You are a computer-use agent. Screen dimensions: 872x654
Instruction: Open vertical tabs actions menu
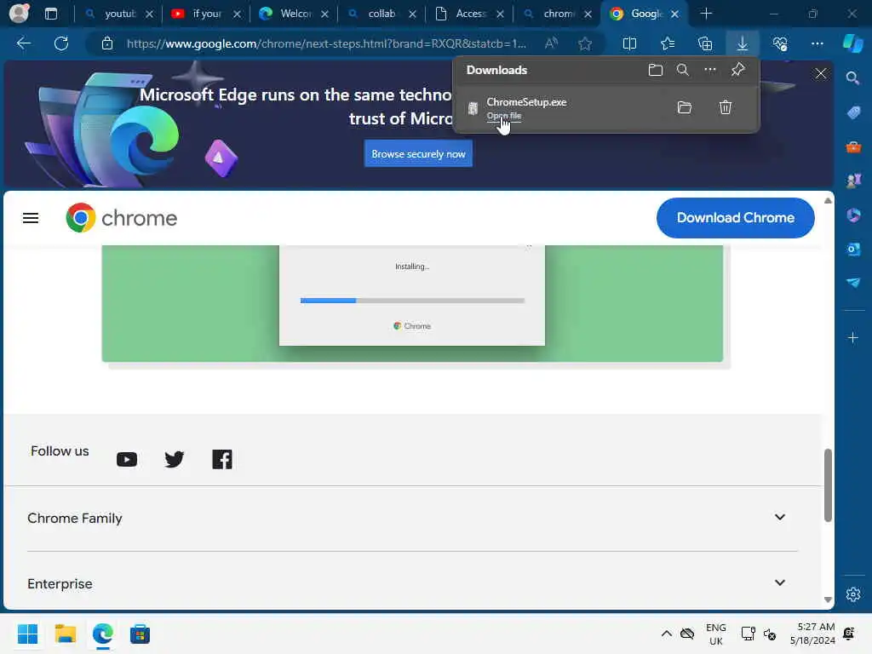(x=50, y=14)
